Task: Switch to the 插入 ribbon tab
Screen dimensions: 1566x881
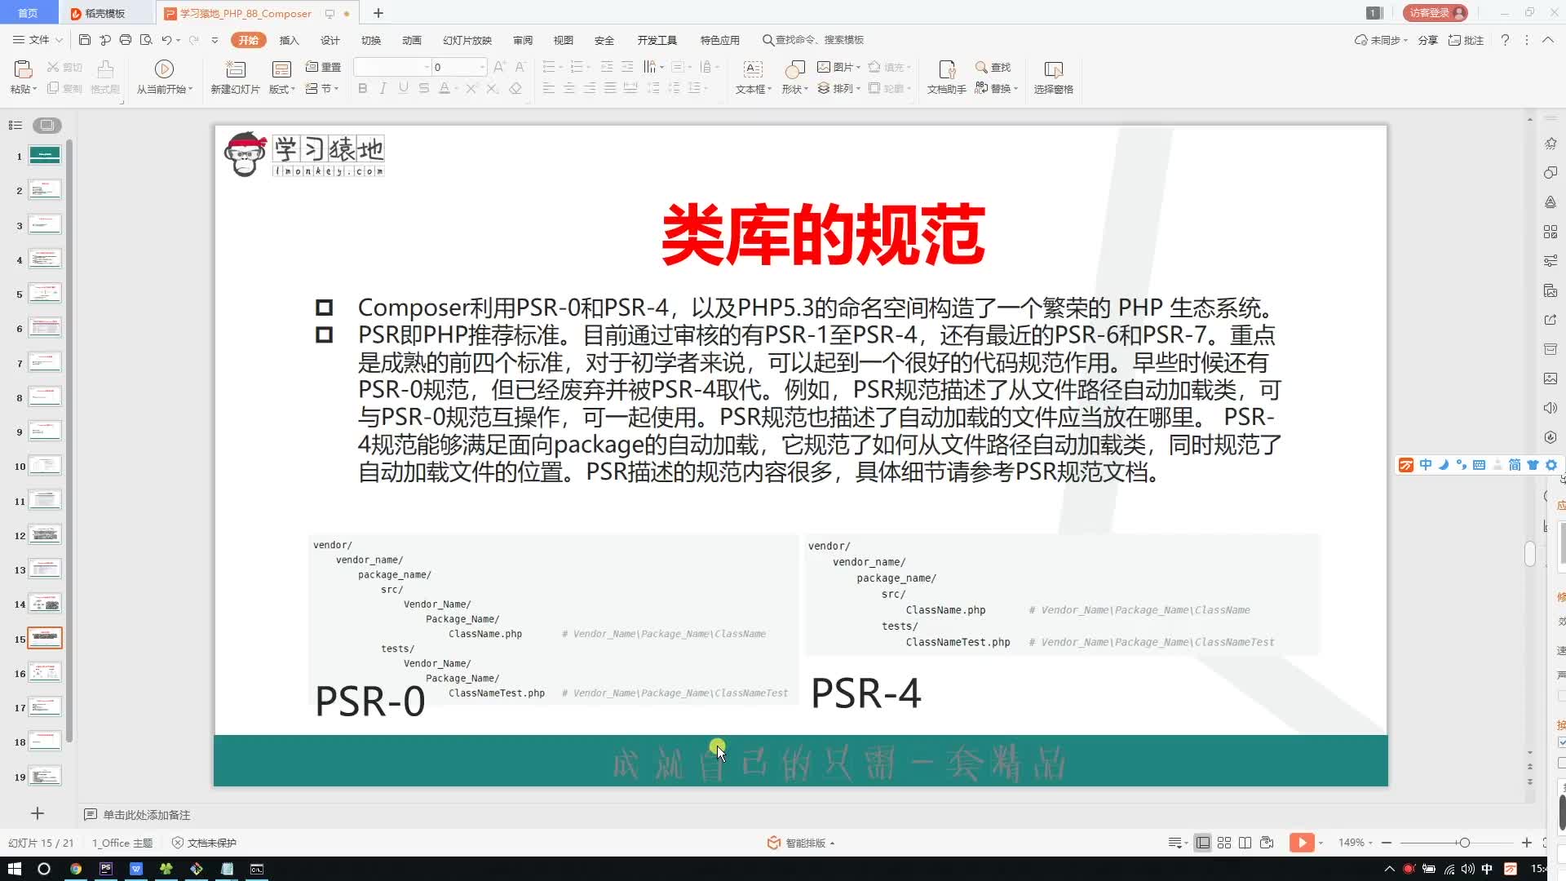Action: coord(289,39)
